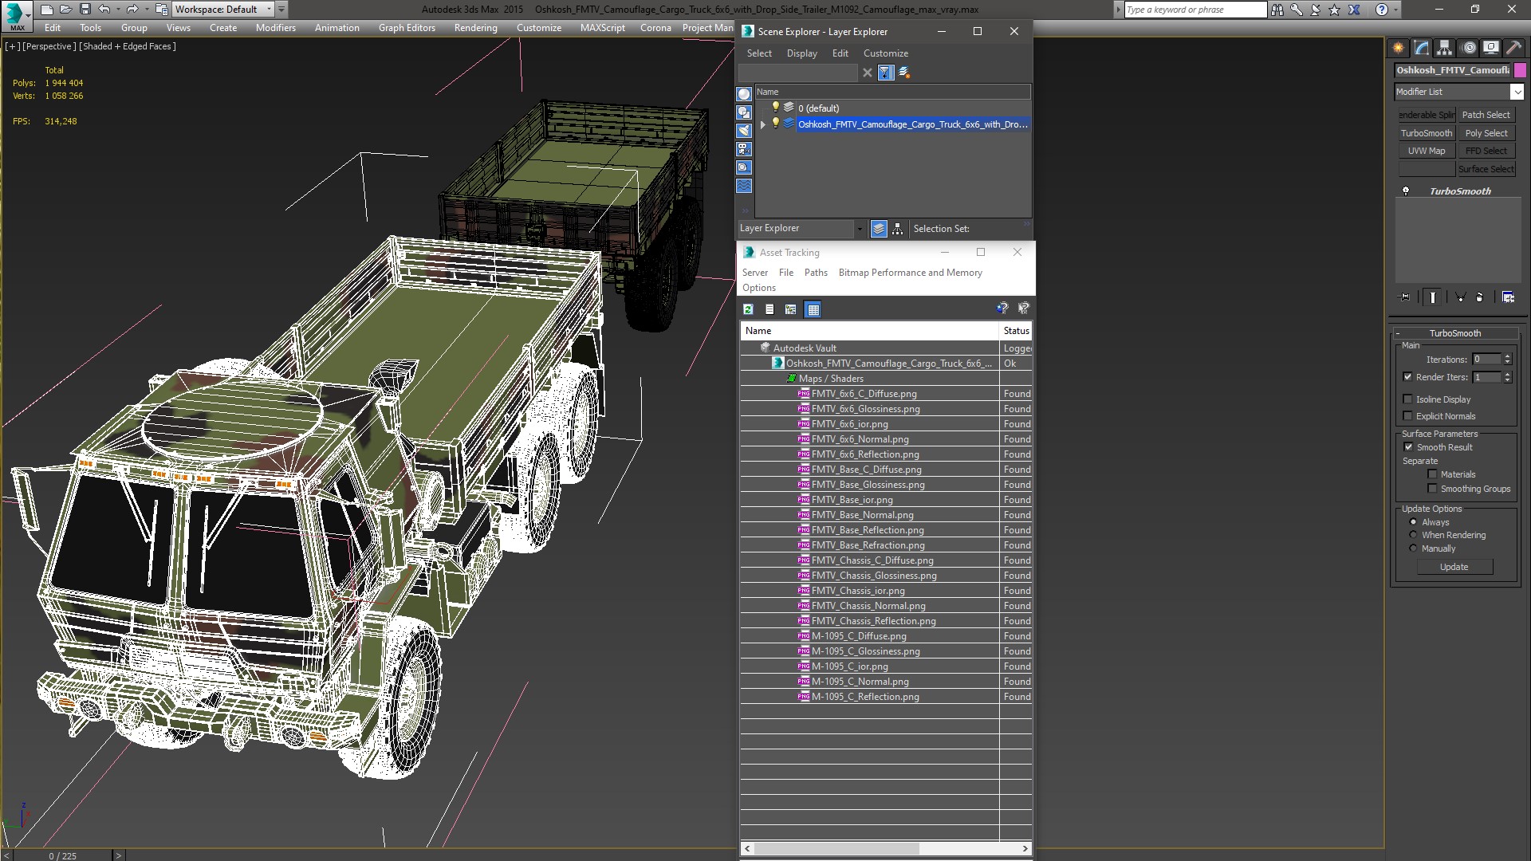The image size is (1531, 861).
Task: Click the Undo arrow icon
Action: [104, 10]
